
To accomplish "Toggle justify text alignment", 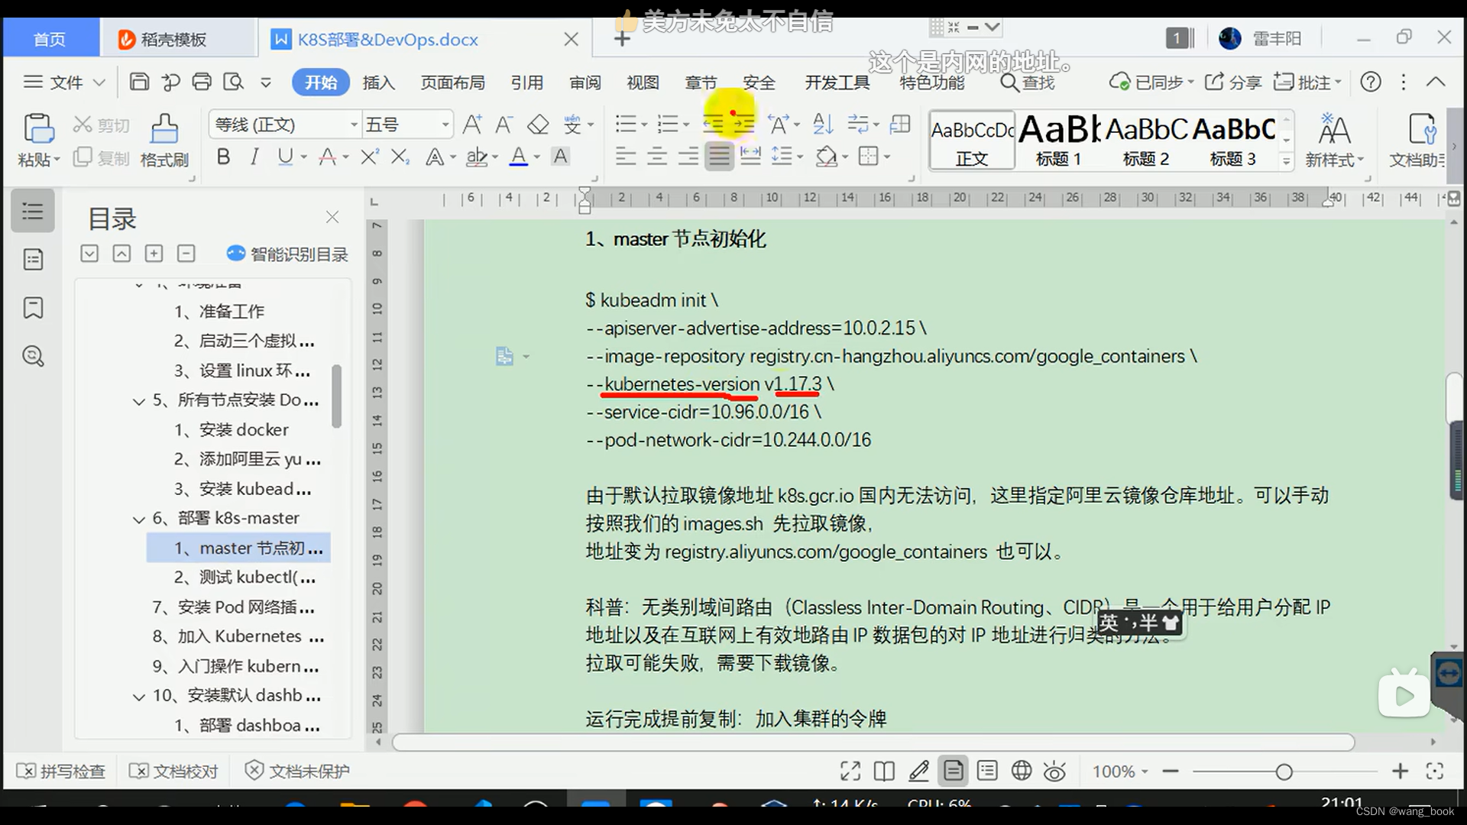I will tap(718, 157).
